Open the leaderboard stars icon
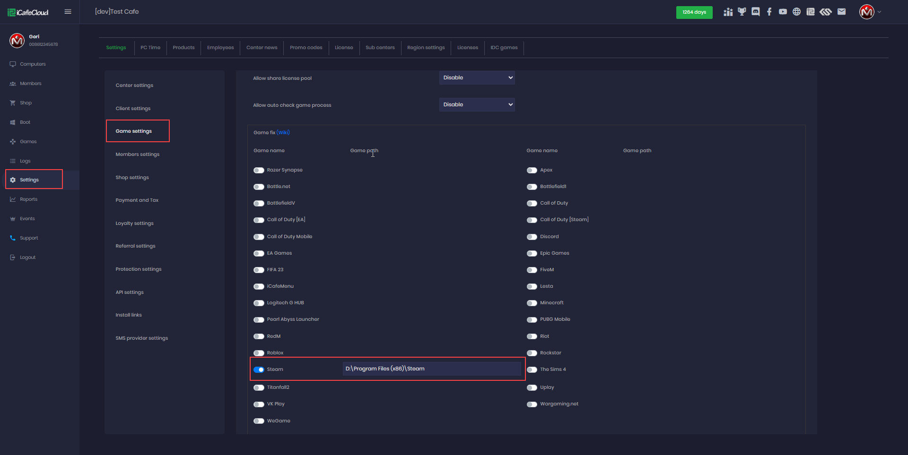Viewport: 908px width, 455px height. 728,12
